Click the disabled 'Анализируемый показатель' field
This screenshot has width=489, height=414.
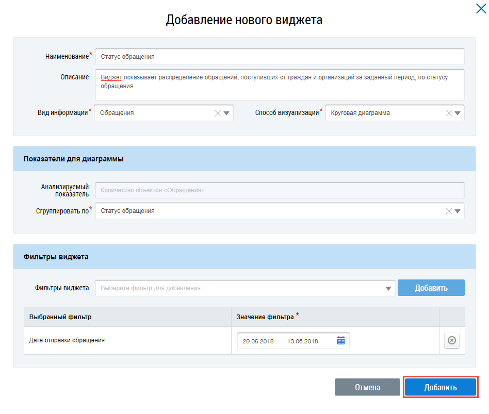(x=279, y=190)
